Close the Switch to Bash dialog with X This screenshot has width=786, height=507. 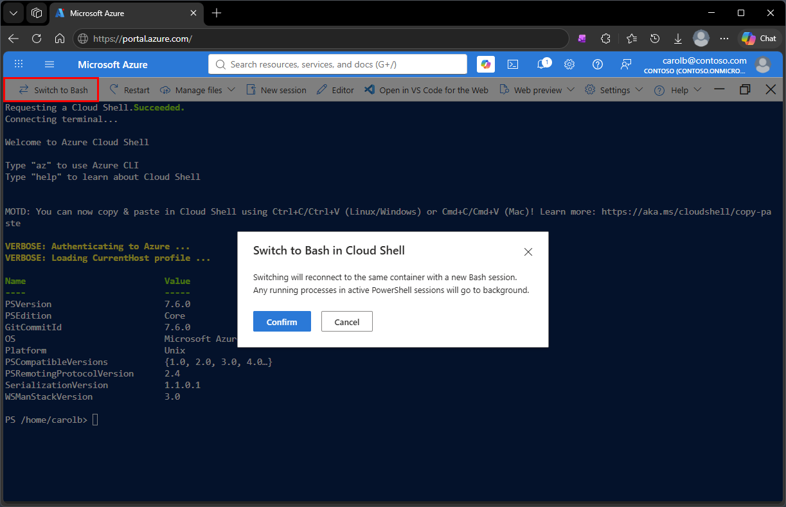[x=528, y=252]
